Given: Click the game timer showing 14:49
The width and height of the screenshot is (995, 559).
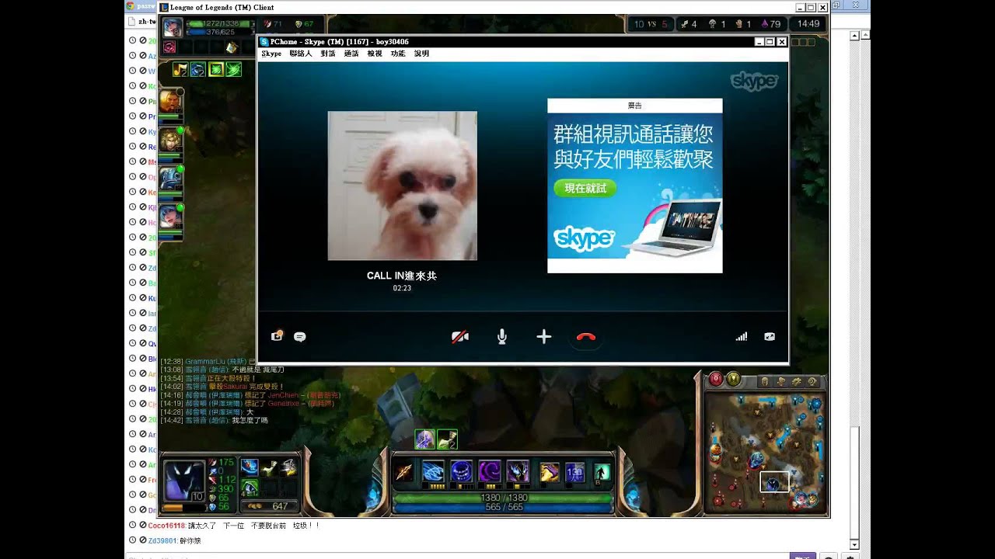Looking at the screenshot, I should (808, 24).
